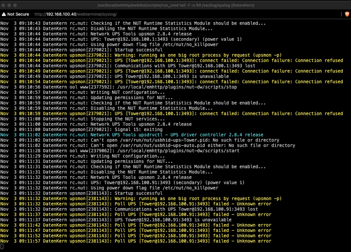Close the window with the first traffic-light button
This screenshot has width=351, height=252.
coord(4,5)
